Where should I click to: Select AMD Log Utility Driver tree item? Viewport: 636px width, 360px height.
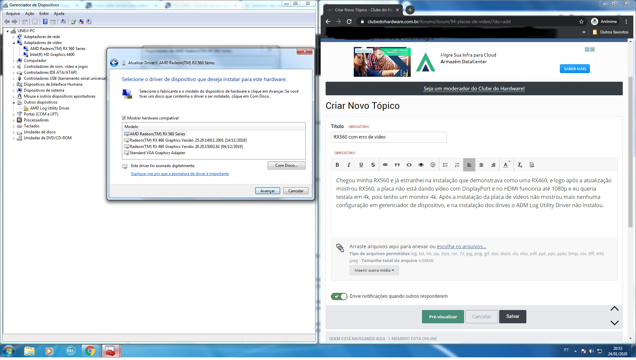click(49, 108)
